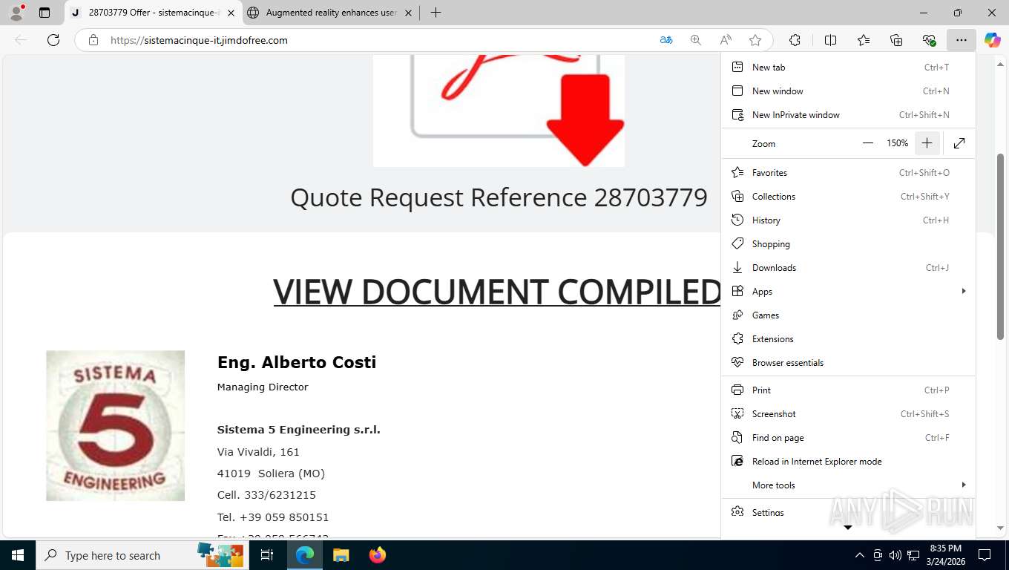Click the Settings and more ellipsis

pyautogui.click(x=962, y=40)
